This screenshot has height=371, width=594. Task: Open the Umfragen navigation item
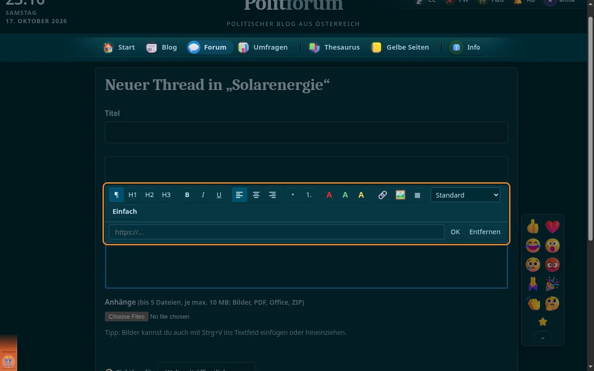pos(263,47)
